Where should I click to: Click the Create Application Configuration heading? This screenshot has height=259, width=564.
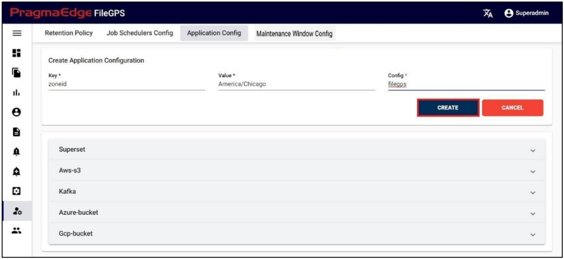[x=96, y=60]
